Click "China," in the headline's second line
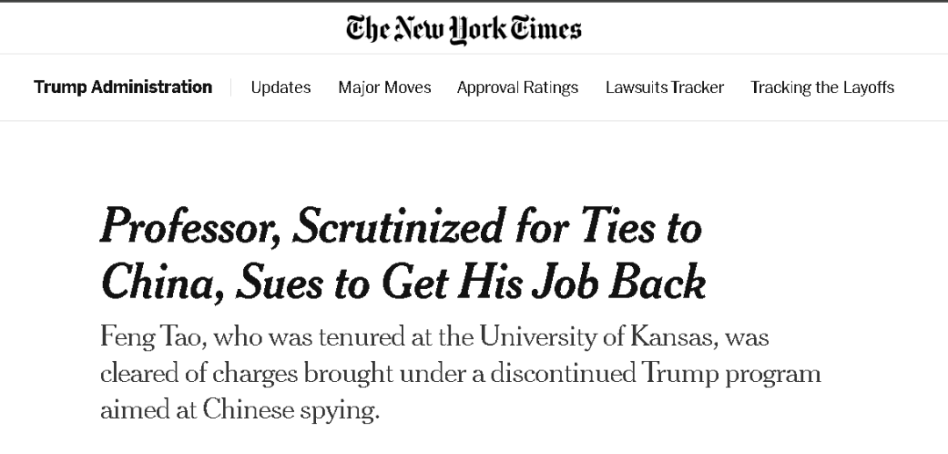The width and height of the screenshot is (948, 454). 162,282
